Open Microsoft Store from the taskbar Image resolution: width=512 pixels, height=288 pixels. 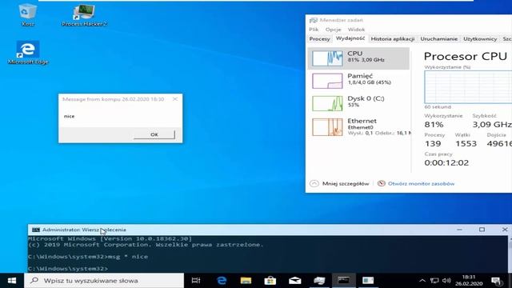[270, 281]
